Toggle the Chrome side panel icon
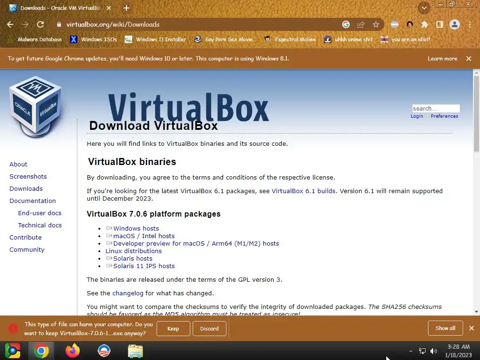The image size is (480, 360). [440, 24]
